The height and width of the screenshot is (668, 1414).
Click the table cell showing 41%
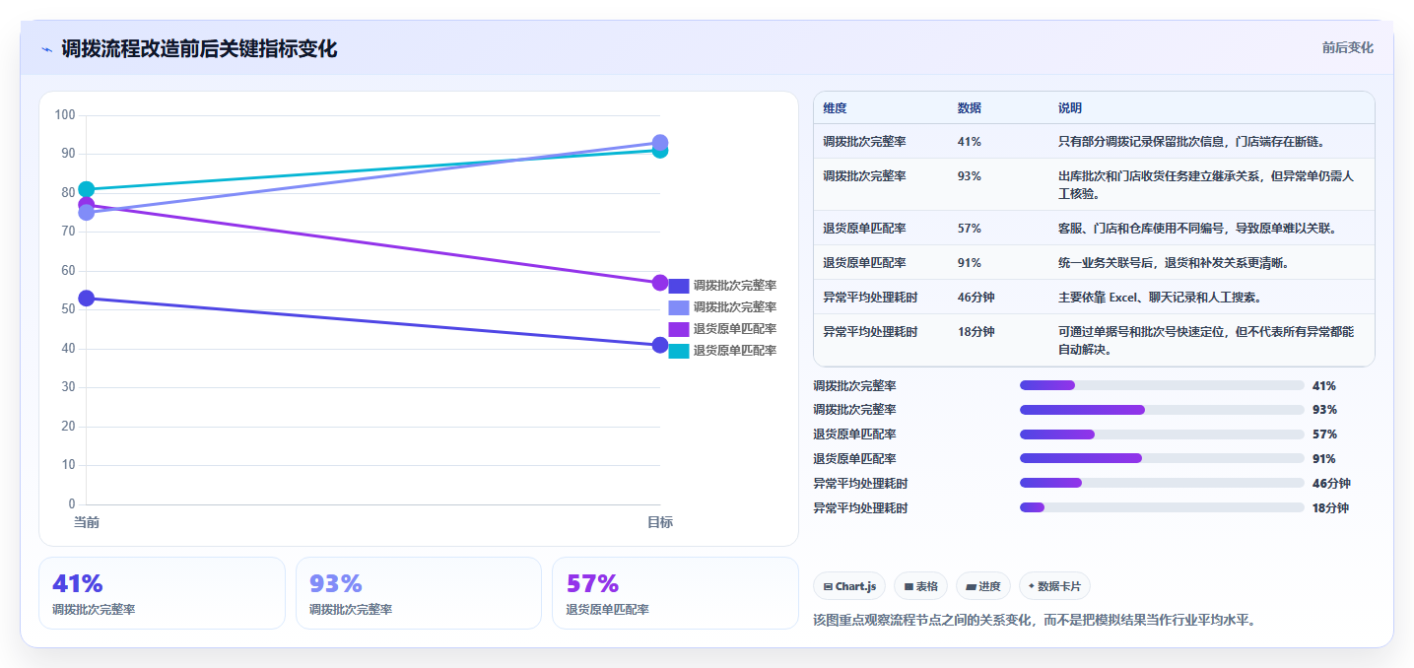(969, 142)
